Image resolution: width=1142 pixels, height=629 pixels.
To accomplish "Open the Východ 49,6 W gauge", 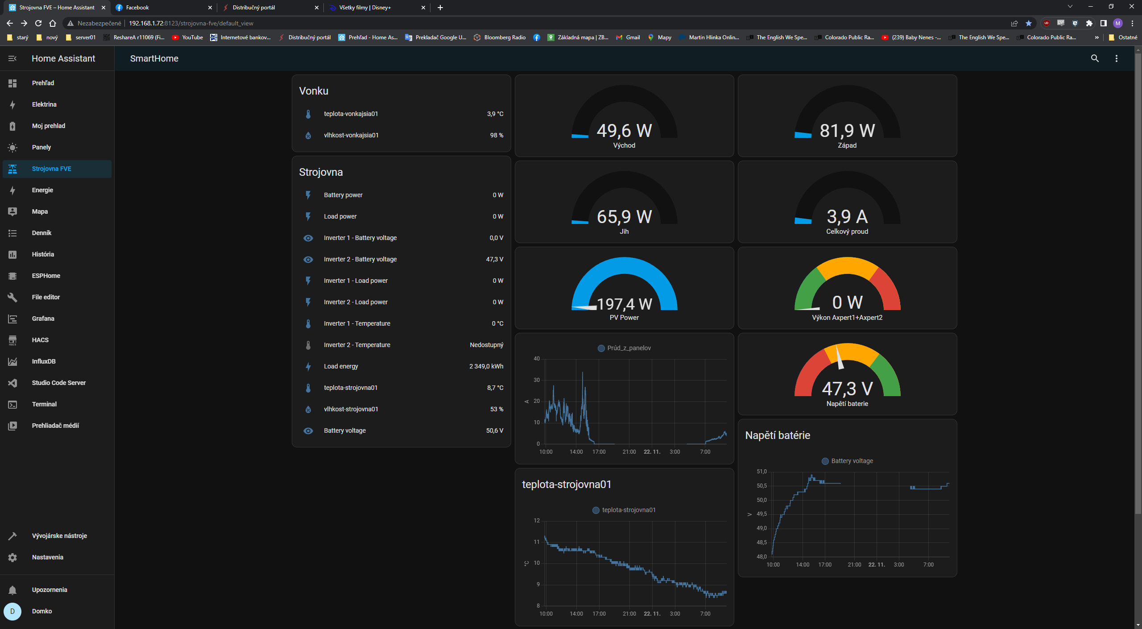I will coord(624,116).
